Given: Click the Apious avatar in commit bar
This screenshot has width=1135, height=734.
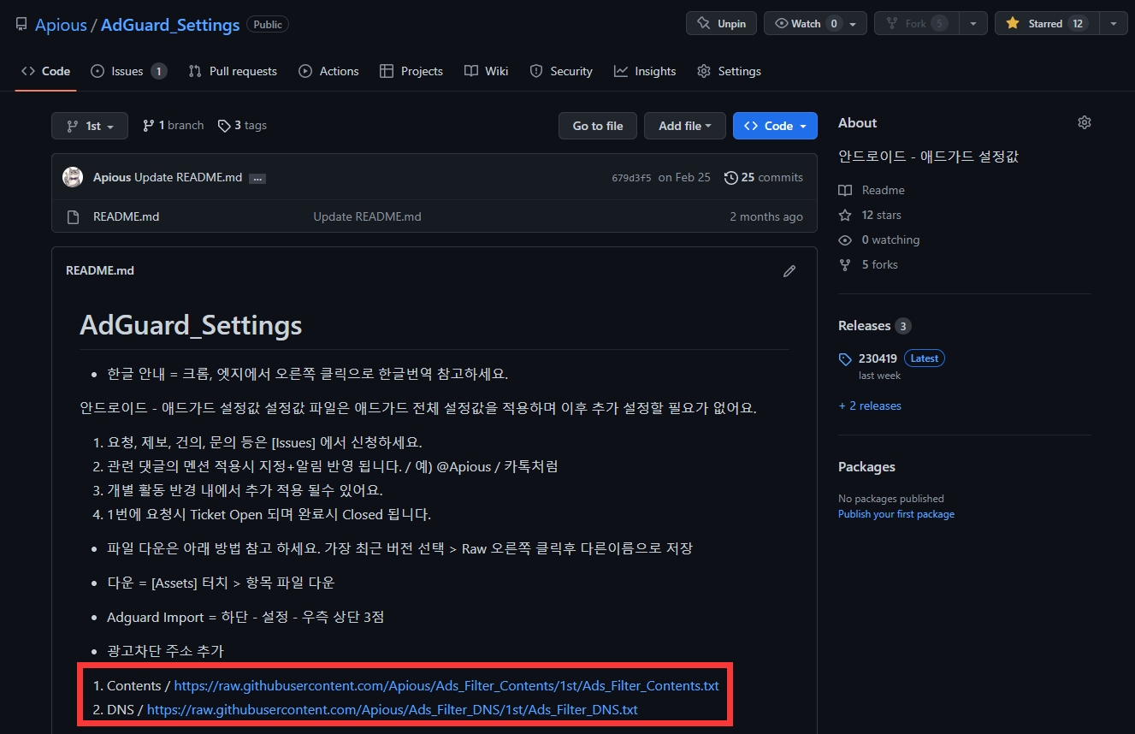Looking at the screenshot, I should click(x=73, y=177).
